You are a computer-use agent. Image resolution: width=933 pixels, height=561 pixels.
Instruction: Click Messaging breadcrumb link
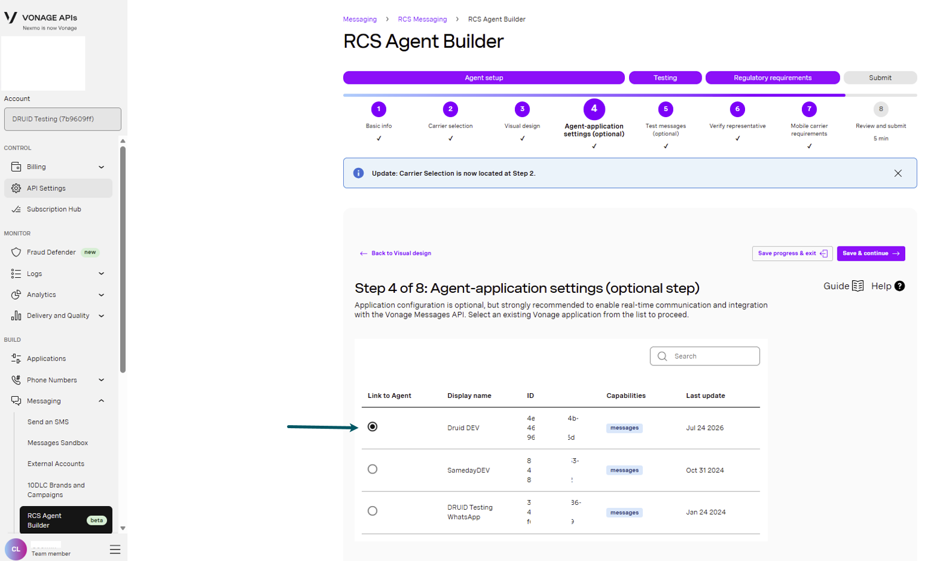pyautogui.click(x=360, y=19)
